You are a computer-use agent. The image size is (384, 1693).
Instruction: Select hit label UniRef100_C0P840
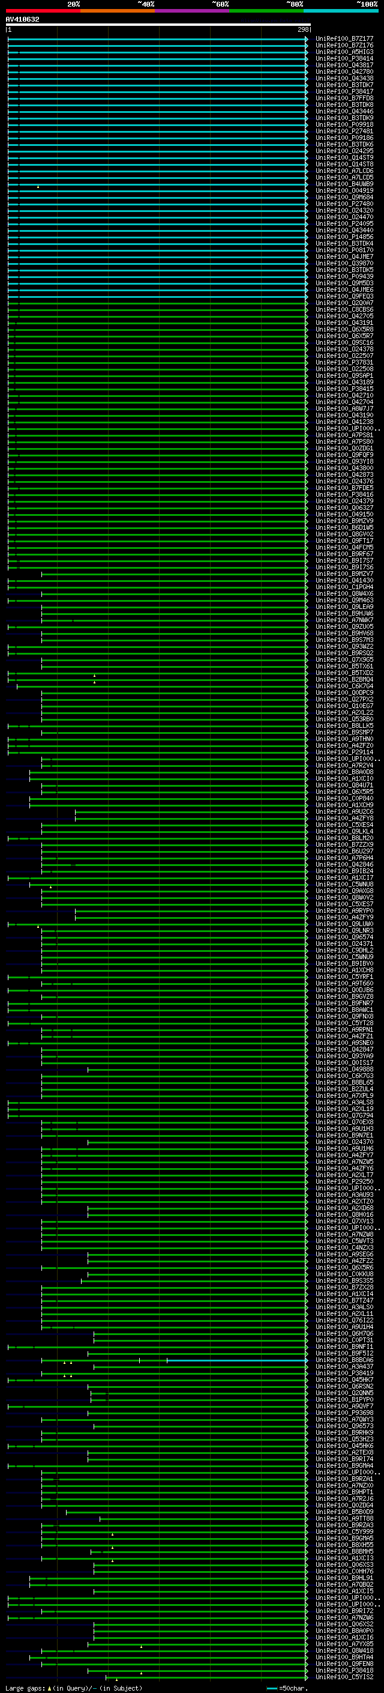point(344,799)
